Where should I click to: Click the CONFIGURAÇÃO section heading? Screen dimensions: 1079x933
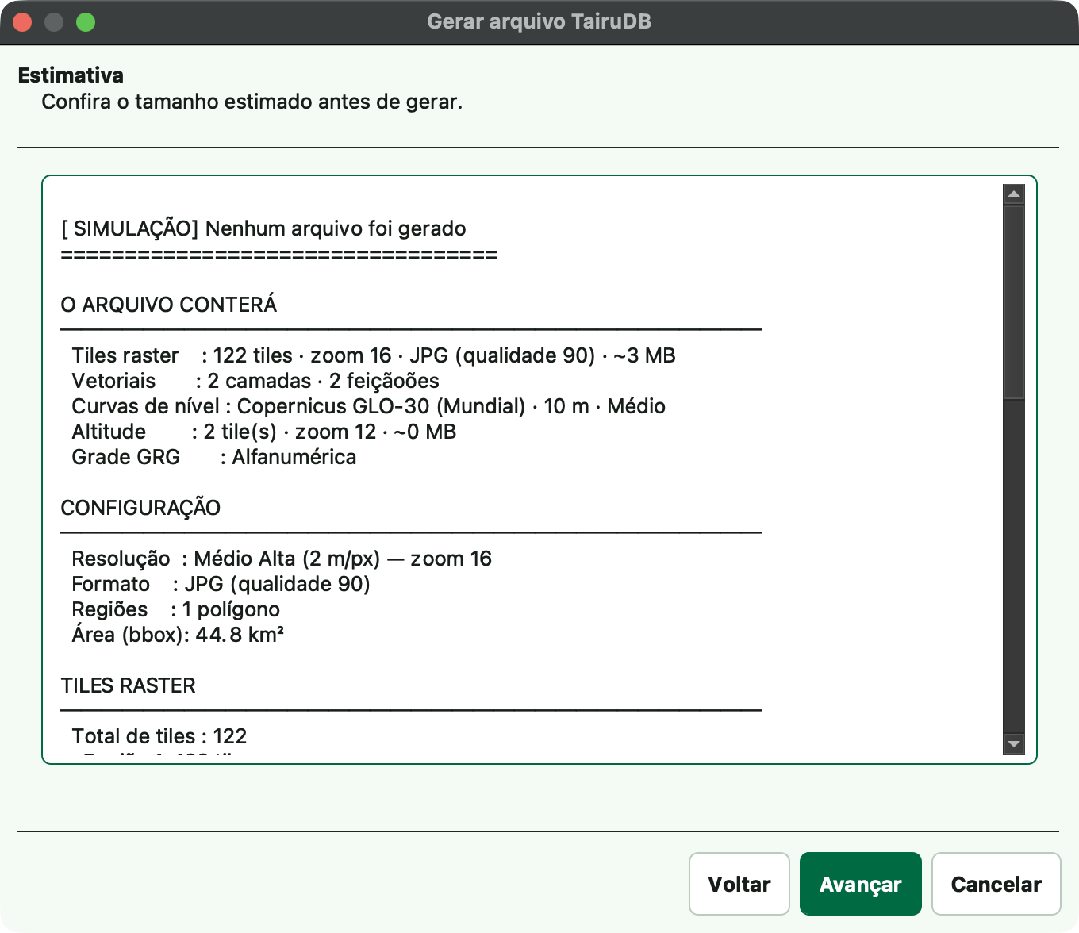click(141, 508)
